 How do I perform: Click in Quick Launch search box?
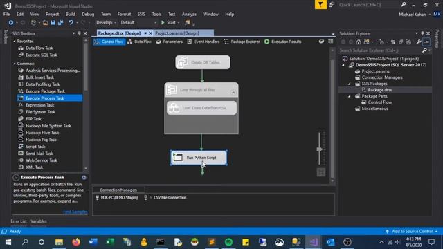[369, 5]
